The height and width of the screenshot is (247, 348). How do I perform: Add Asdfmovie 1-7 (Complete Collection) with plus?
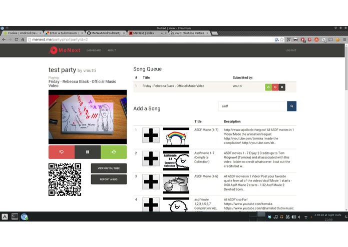[151, 158]
